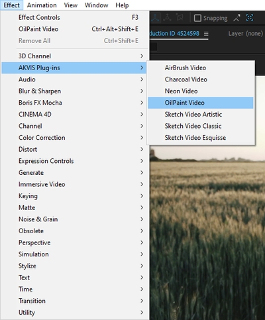This screenshot has width=265, height=320.
Task: Click the composition tab ID 4524598
Action: [174, 34]
